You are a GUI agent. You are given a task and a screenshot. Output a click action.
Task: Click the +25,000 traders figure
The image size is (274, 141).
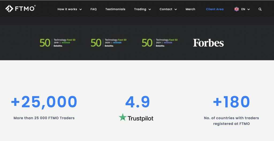coord(44,102)
